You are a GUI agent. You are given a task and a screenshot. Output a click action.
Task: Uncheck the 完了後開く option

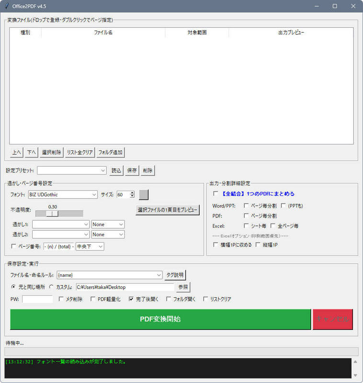point(131,299)
